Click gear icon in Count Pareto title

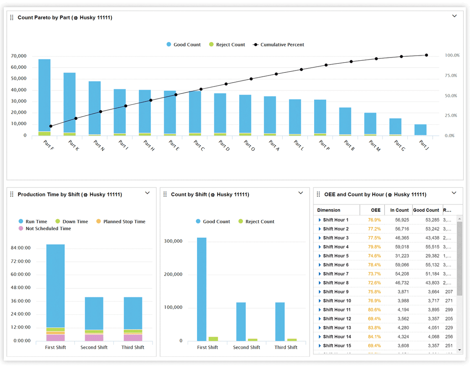pyautogui.click(x=76, y=18)
